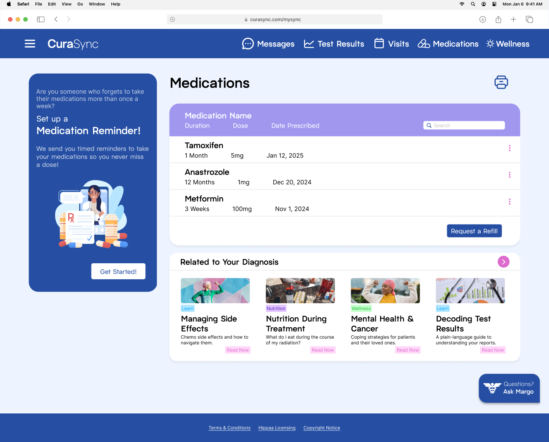Go back in Safari

(x=56, y=19)
